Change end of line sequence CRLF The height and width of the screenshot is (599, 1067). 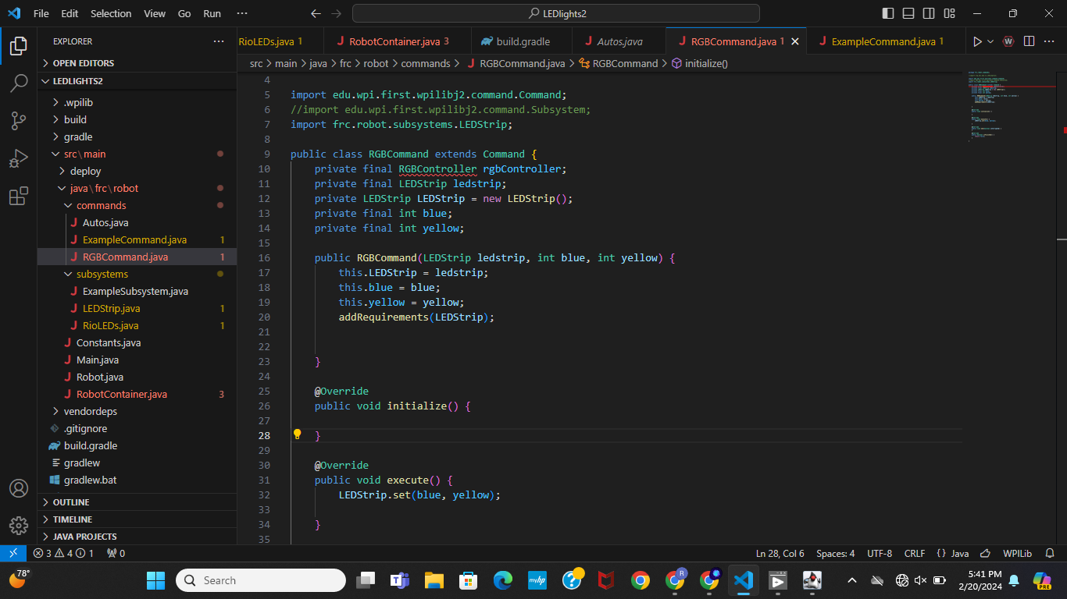[x=915, y=553]
